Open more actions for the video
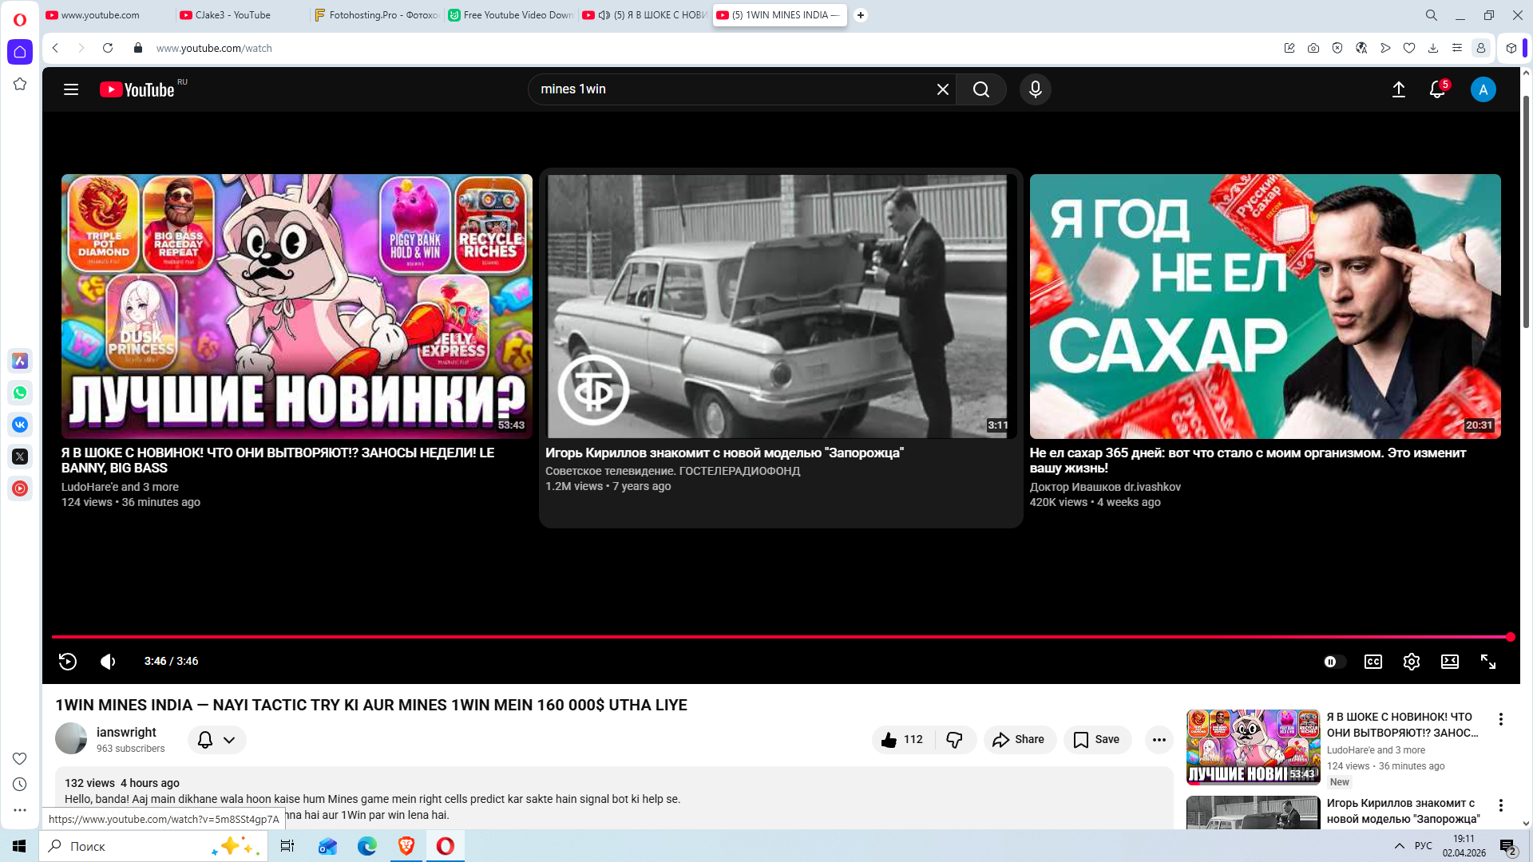This screenshot has width=1533, height=862. click(x=1159, y=740)
